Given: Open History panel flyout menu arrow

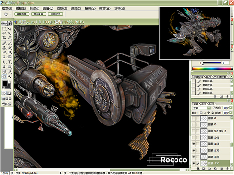Looking at the screenshot, I should pos(232,77).
